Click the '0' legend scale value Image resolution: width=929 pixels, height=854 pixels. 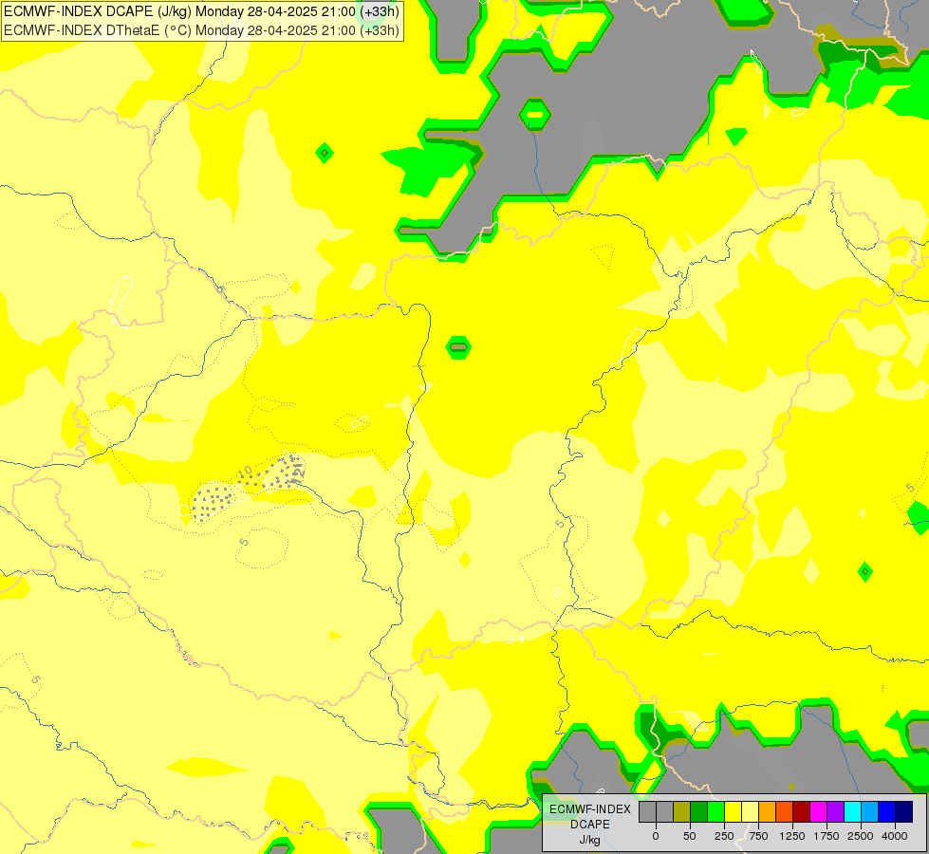(x=656, y=836)
